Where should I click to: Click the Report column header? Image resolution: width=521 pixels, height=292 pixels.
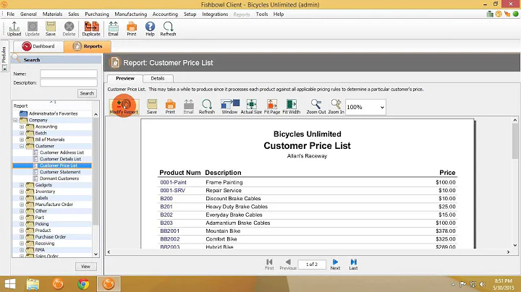(52, 106)
